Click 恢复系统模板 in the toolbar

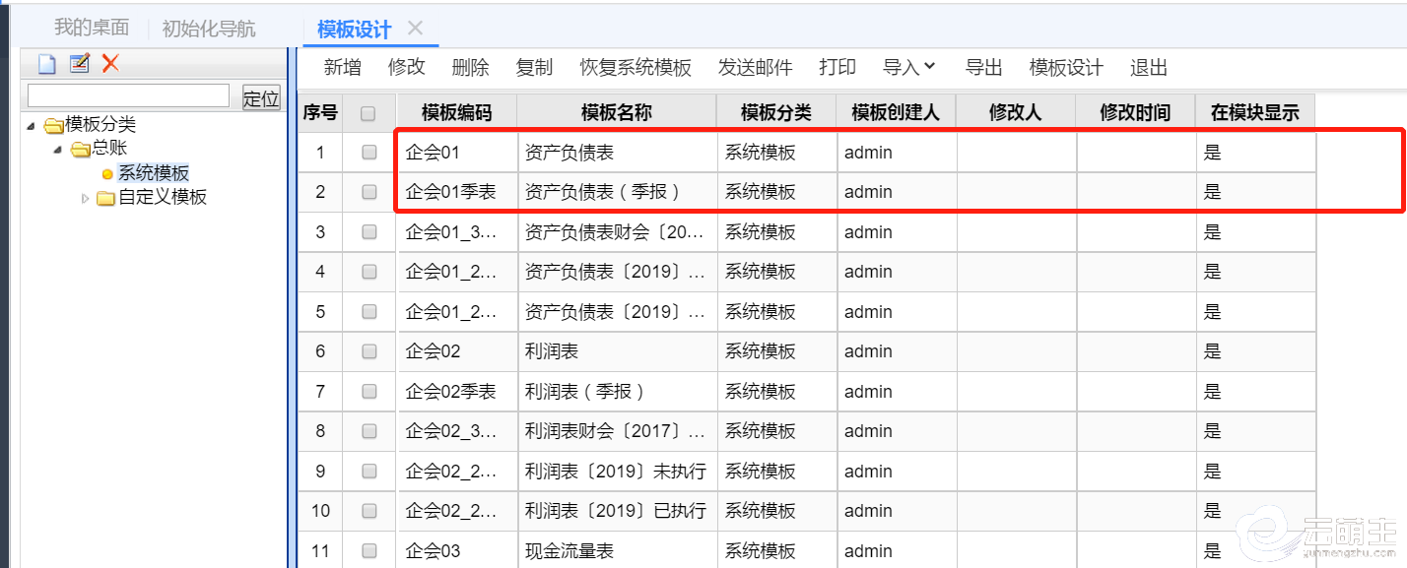636,67
